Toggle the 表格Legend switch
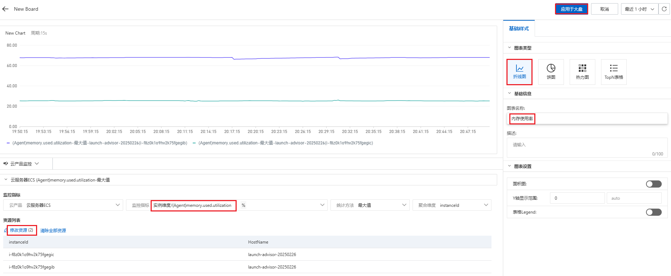This screenshot has width=671, height=276. 654,212
